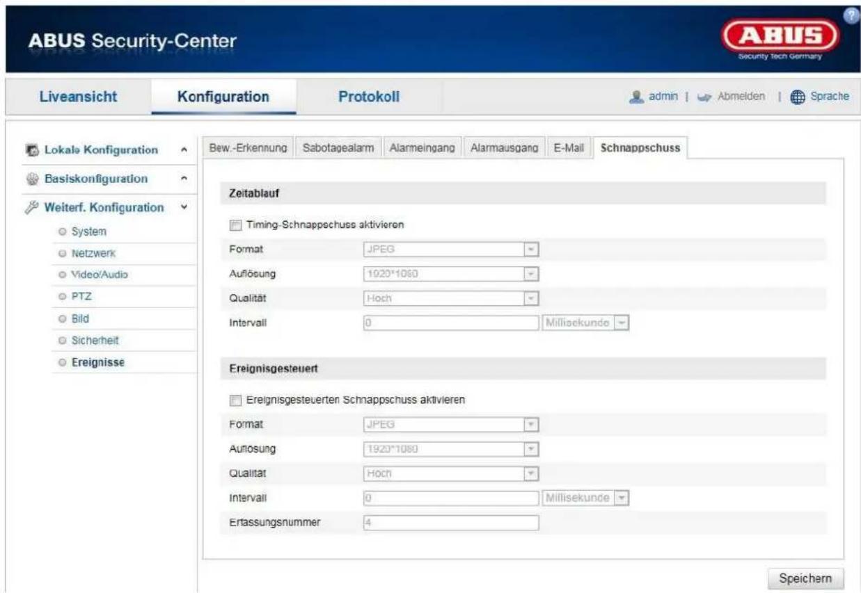Open Intervall unit dropdown under Ereignisgesteuert
The height and width of the screenshot is (593, 861).
585,498
